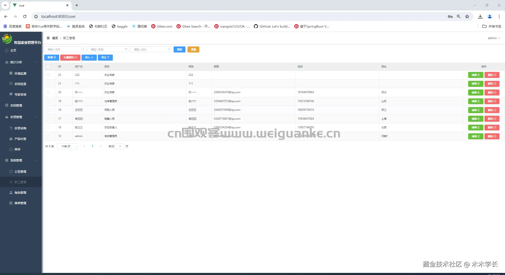Open the 所有书签 folder
Image resolution: width=505 pixels, height=275 pixels.
pyautogui.click(x=492, y=26)
